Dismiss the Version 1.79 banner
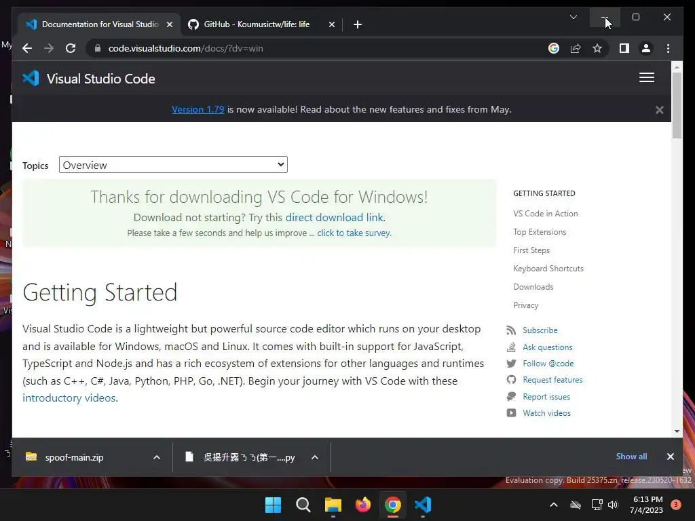The height and width of the screenshot is (521, 695). [x=660, y=110]
